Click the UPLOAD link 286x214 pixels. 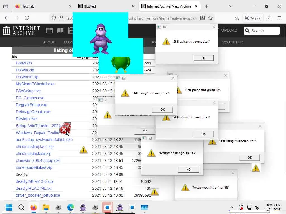point(229,30)
